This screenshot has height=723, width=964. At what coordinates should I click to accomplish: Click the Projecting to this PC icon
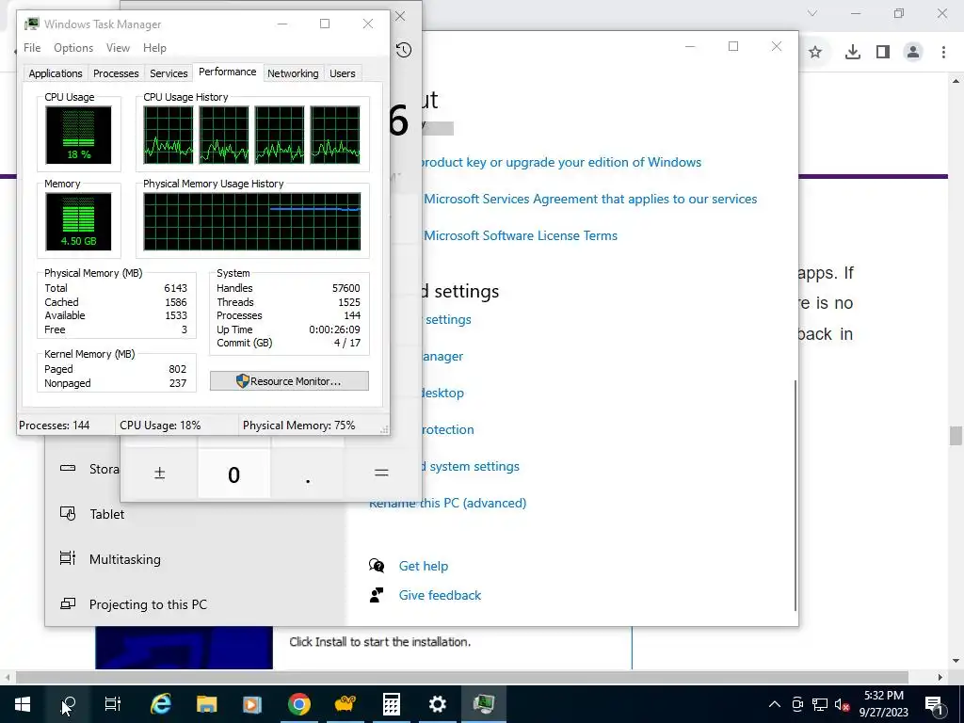68,603
